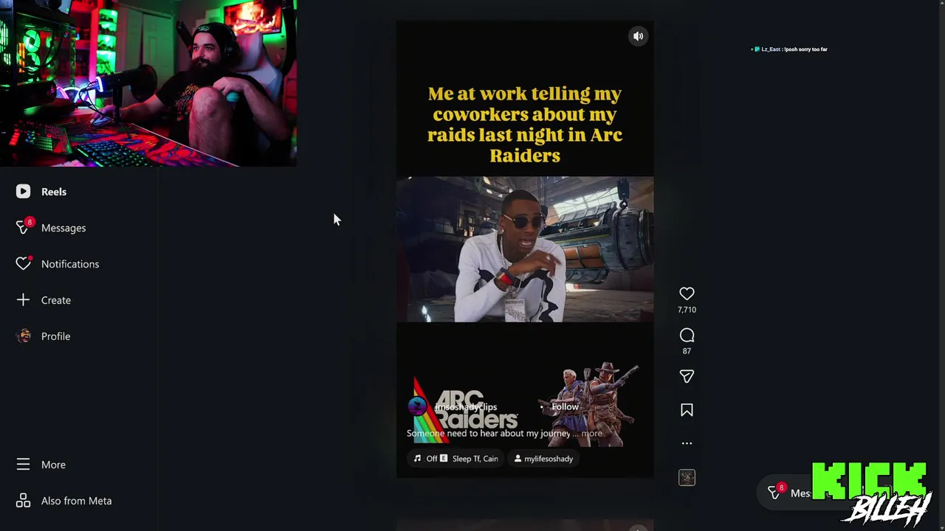
Task: Save reel with bookmark icon
Action: click(687, 410)
